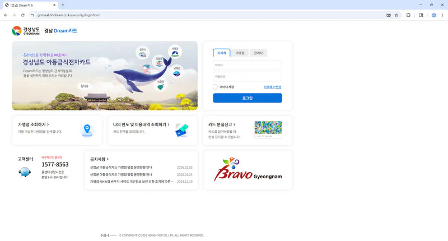Click the 촉석루 label bubble in banner
The height and width of the screenshot is (241, 448).
pyautogui.click(x=85, y=86)
